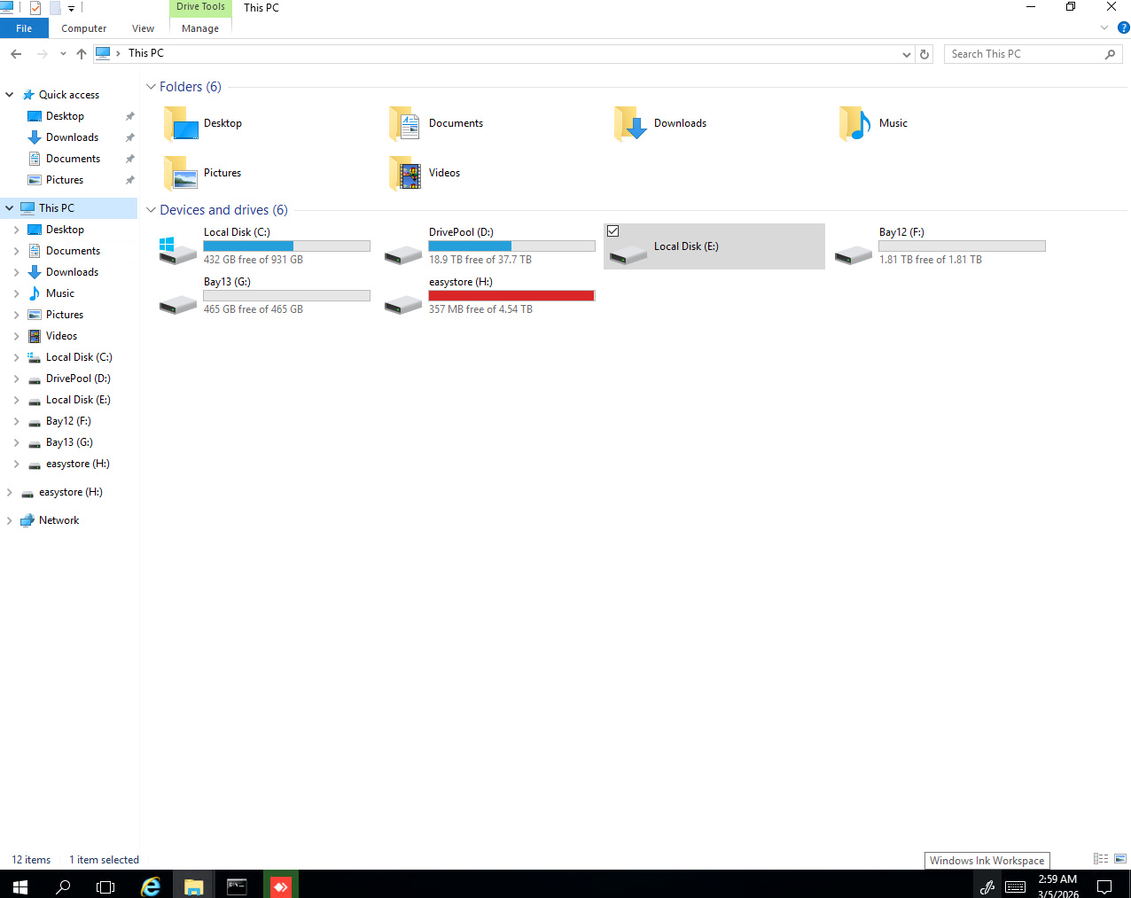Collapse the This PC tree node

click(x=10, y=208)
